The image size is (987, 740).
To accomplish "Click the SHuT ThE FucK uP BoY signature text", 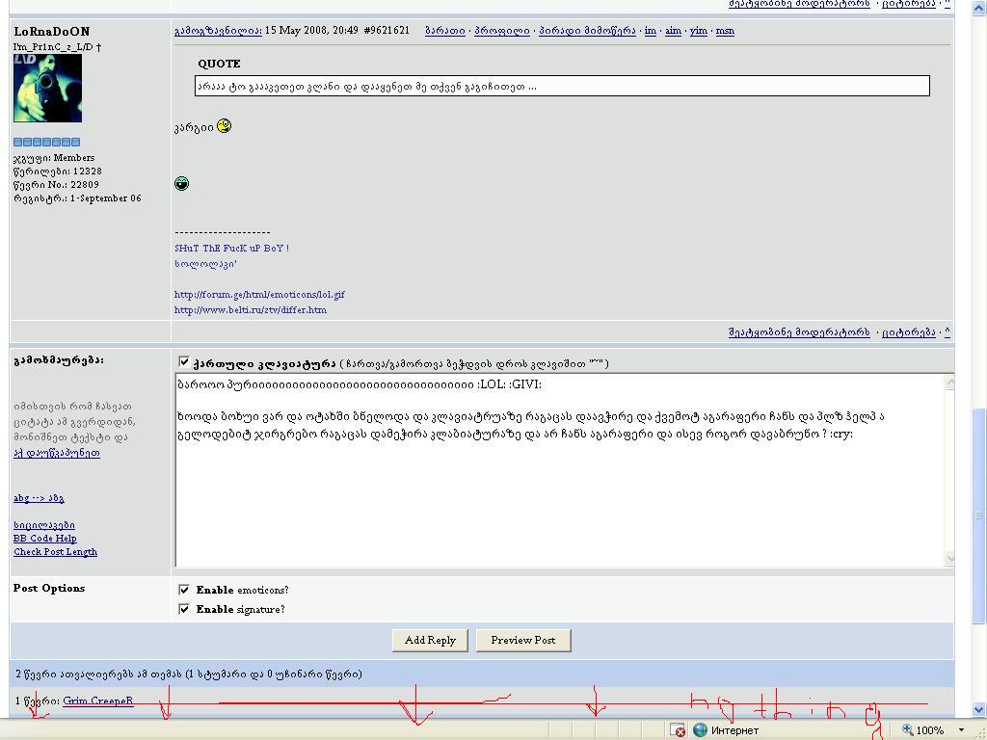I will pyautogui.click(x=231, y=248).
